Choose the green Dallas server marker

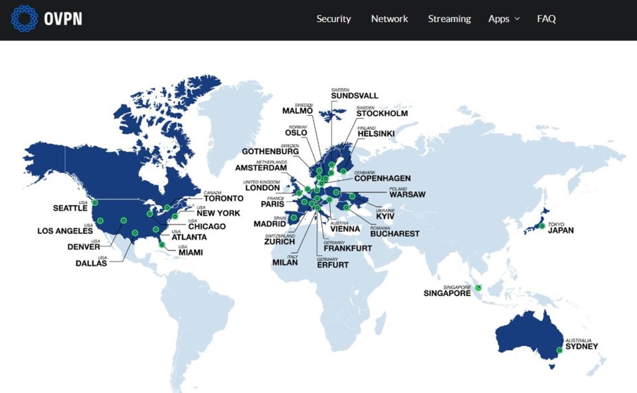(135, 233)
